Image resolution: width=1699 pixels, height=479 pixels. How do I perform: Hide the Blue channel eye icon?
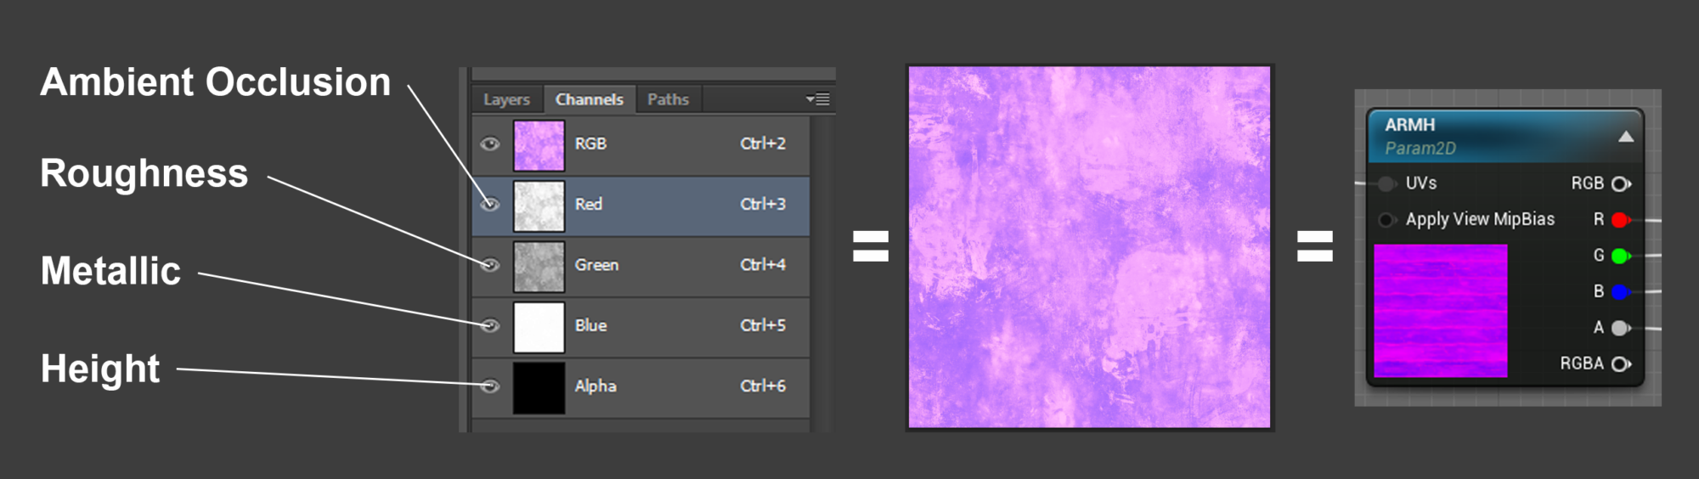[490, 325]
